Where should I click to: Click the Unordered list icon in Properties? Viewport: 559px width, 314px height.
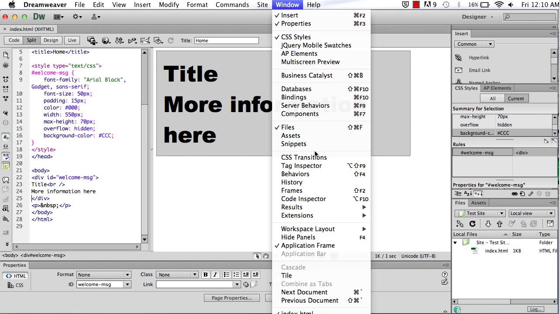point(227,275)
